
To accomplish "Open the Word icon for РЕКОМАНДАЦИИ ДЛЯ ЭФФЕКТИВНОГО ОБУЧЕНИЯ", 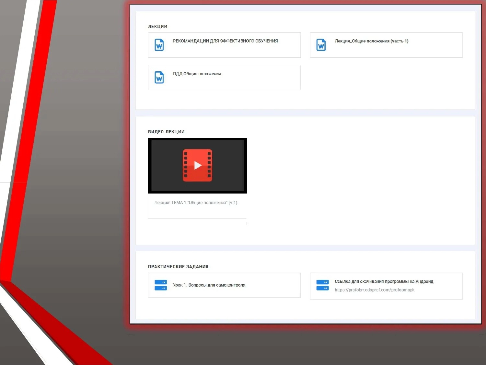I will point(159,45).
